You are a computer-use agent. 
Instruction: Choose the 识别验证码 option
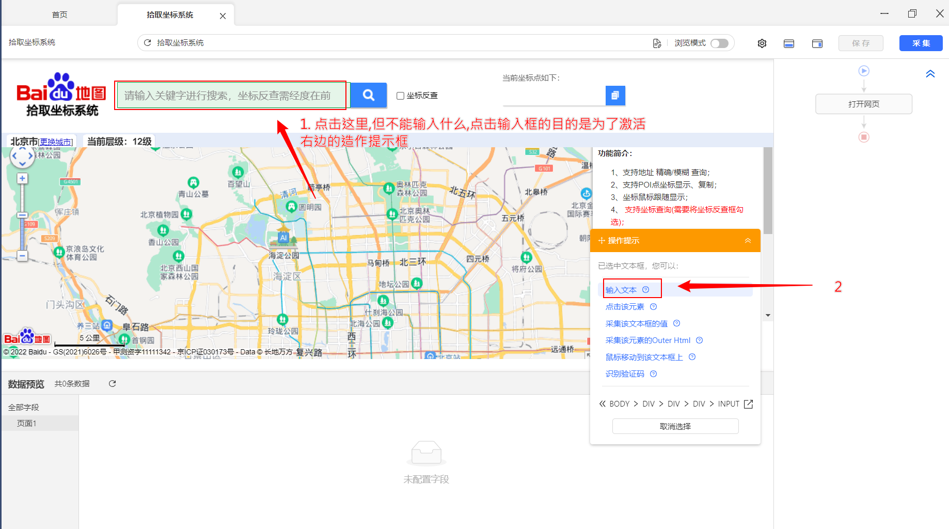click(x=625, y=374)
